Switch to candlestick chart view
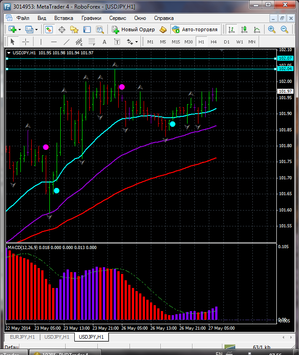 (244, 29)
